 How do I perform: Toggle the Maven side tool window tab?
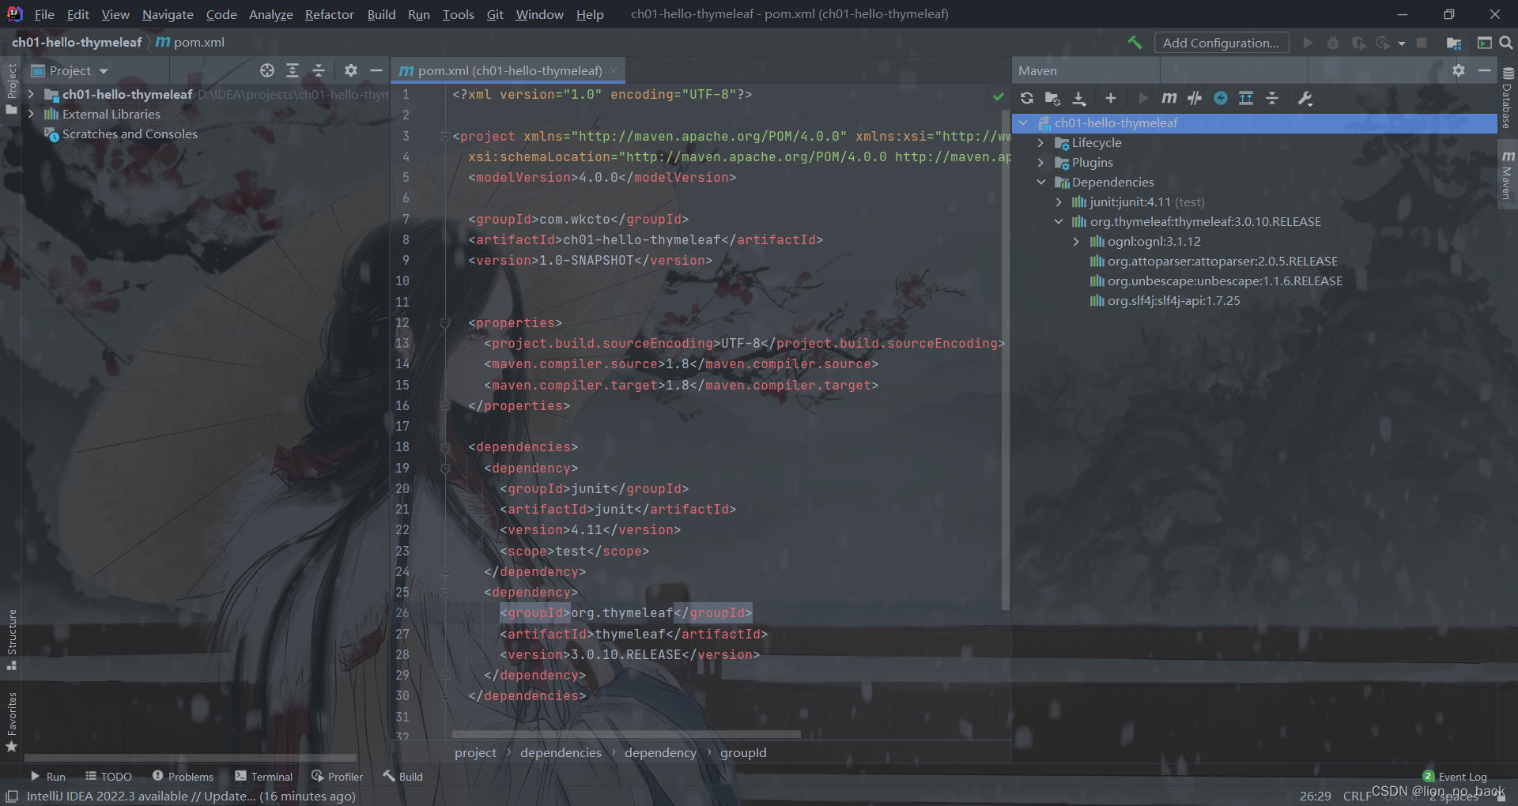(x=1508, y=175)
